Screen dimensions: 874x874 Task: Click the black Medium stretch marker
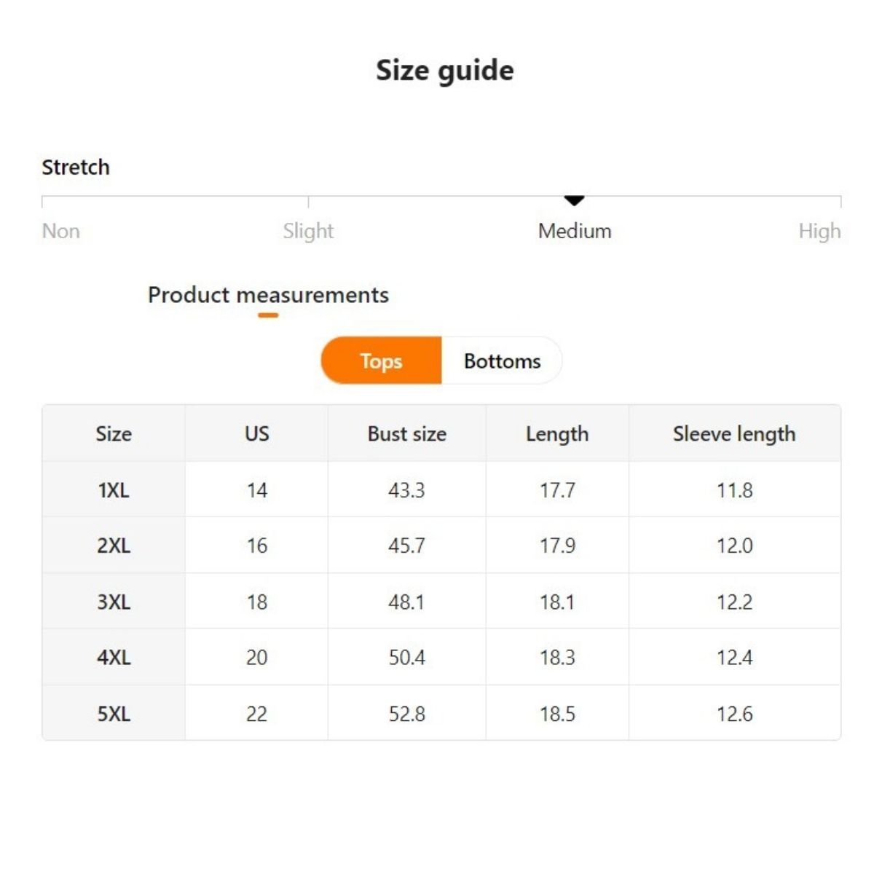pyautogui.click(x=574, y=200)
